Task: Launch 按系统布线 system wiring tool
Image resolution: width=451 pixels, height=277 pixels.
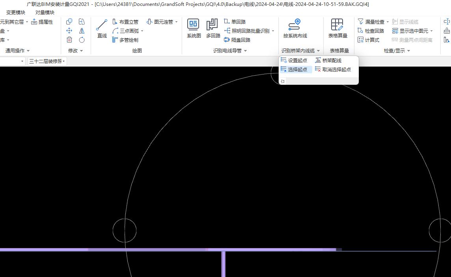Action: [295, 29]
